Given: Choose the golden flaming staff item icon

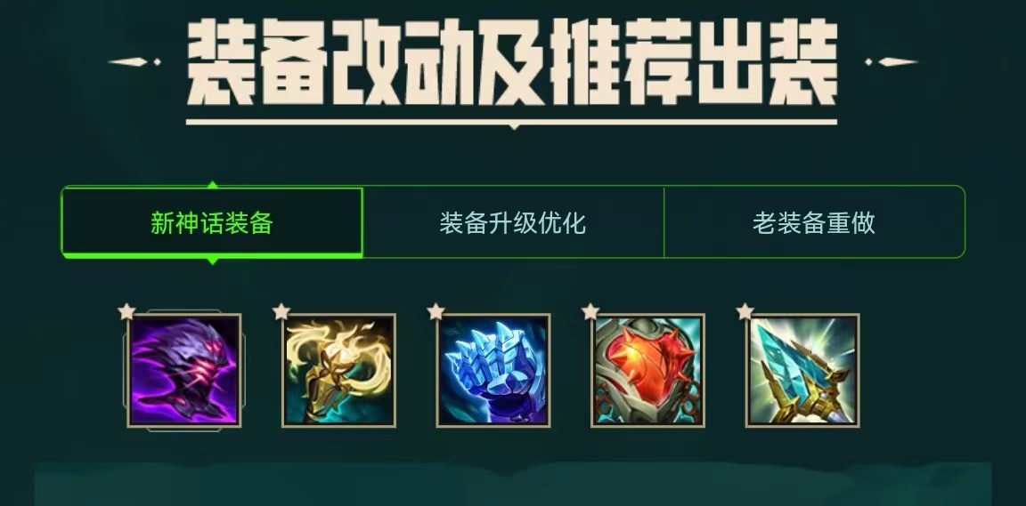Looking at the screenshot, I should (x=339, y=371).
